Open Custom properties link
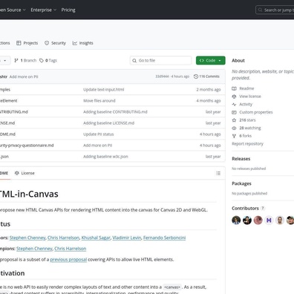 coord(256,112)
